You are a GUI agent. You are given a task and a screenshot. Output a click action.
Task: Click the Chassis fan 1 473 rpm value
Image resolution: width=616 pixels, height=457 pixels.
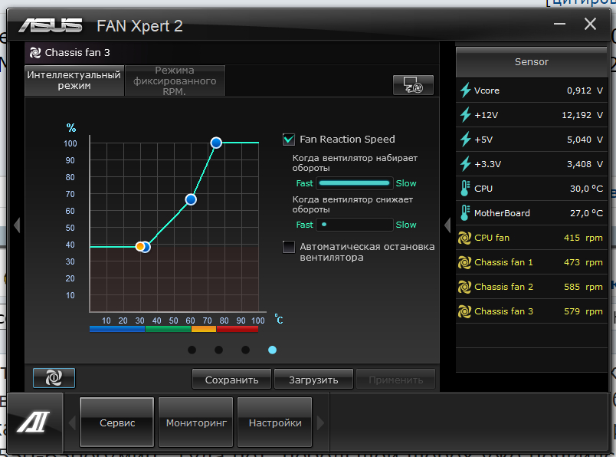583,262
